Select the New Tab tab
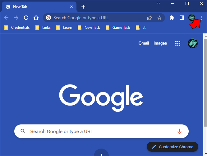The image size is (207, 156). coord(39,7)
